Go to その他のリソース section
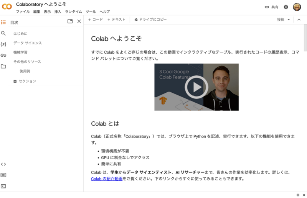Viewport: 307px width, 198px height. pyautogui.click(x=27, y=62)
